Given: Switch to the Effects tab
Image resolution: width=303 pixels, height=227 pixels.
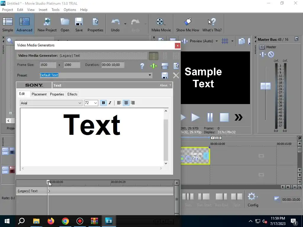Looking at the screenshot, I should pyautogui.click(x=72, y=94).
